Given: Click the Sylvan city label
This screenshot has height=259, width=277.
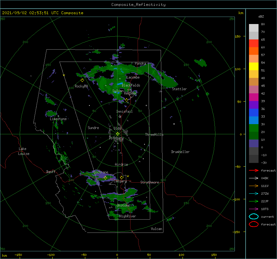Looking at the screenshot, I should (x=118, y=91).
